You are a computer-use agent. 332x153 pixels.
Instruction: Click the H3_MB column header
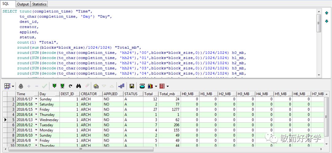pyautogui.click(x=246, y=94)
